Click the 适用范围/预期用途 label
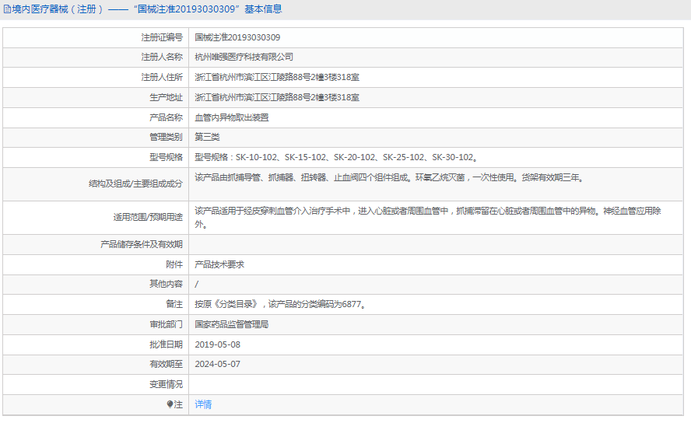The width and height of the screenshot is (691, 423). point(148,217)
